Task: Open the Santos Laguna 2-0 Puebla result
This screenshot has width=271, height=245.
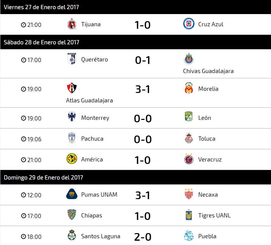Action: (143, 237)
